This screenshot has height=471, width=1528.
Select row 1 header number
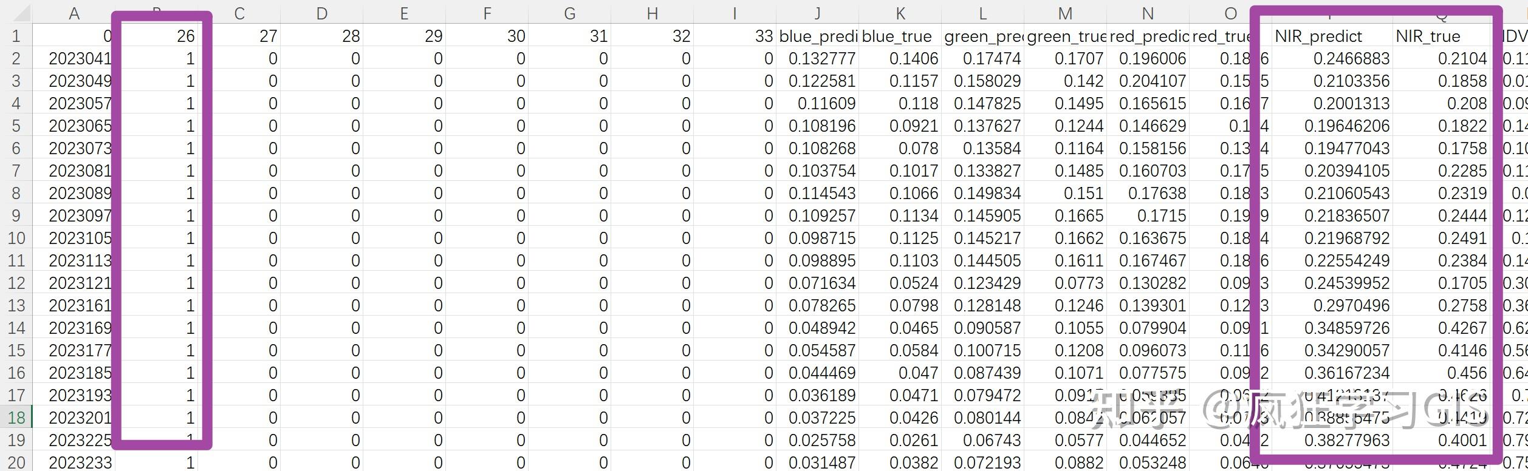coord(16,36)
